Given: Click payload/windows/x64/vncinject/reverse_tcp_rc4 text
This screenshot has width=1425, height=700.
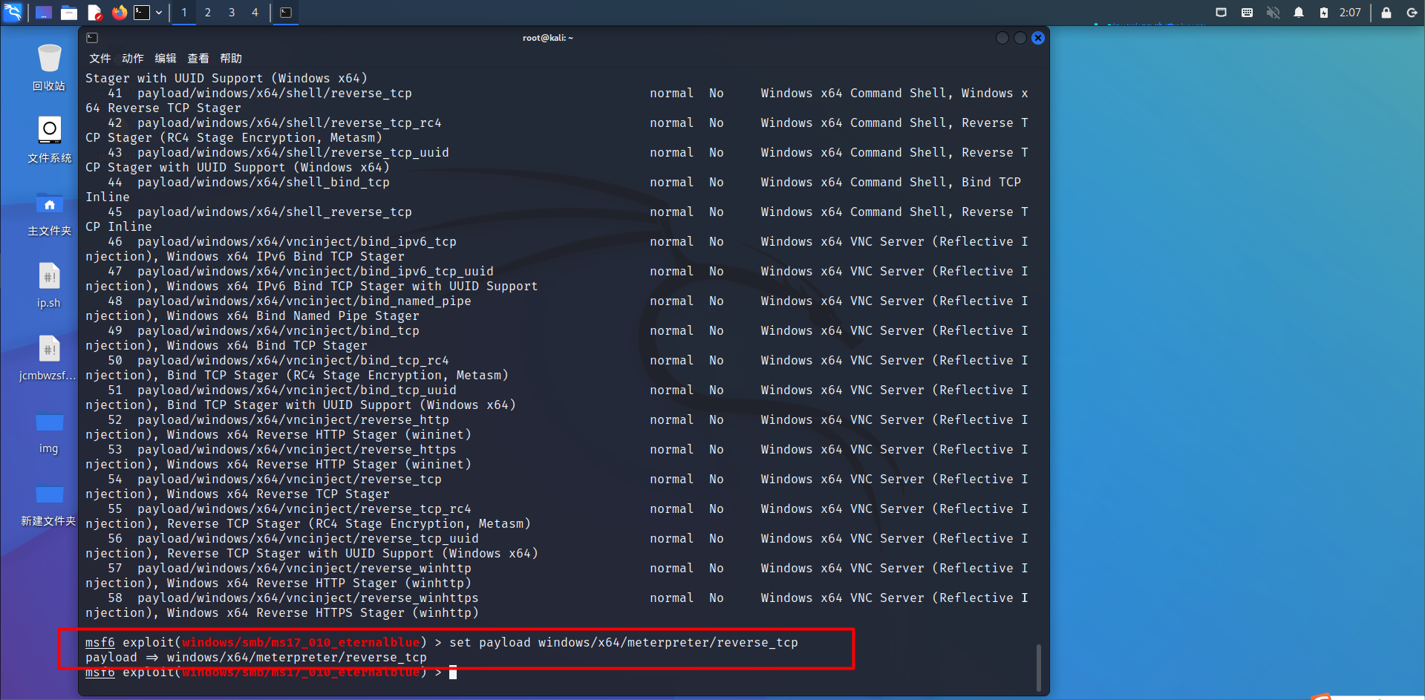Looking at the screenshot, I should tap(304, 508).
